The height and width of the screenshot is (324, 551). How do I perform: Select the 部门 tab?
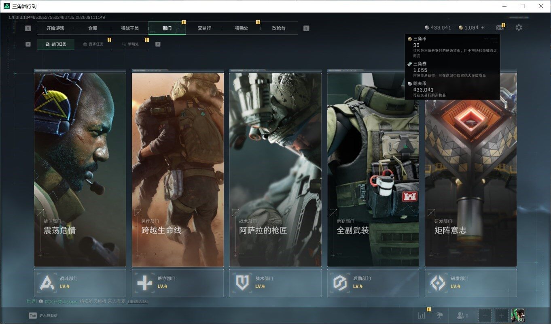coord(167,28)
